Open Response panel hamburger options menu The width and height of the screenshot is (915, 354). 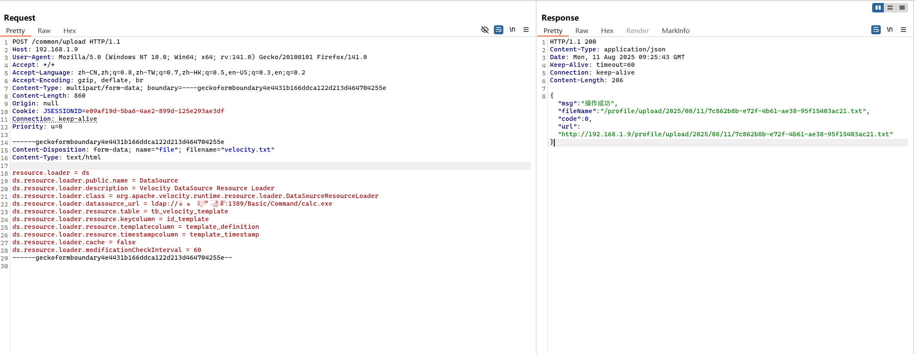(903, 30)
